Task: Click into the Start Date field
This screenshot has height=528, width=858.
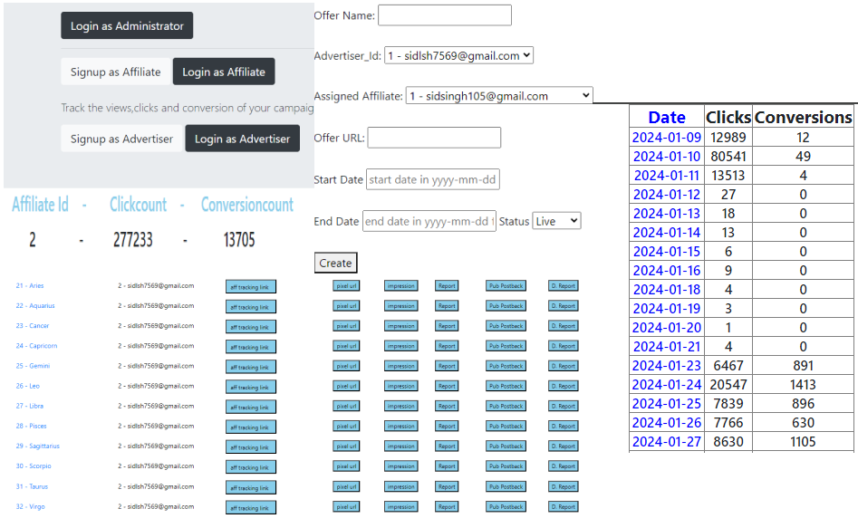Action: (x=432, y=179)
